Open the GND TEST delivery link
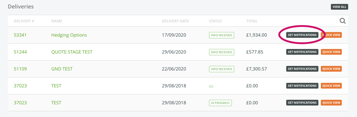The image size is (357, 117). (62, 69)
